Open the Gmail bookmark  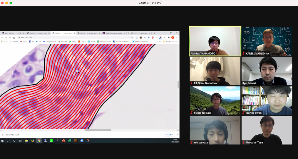tap(24, 42)
